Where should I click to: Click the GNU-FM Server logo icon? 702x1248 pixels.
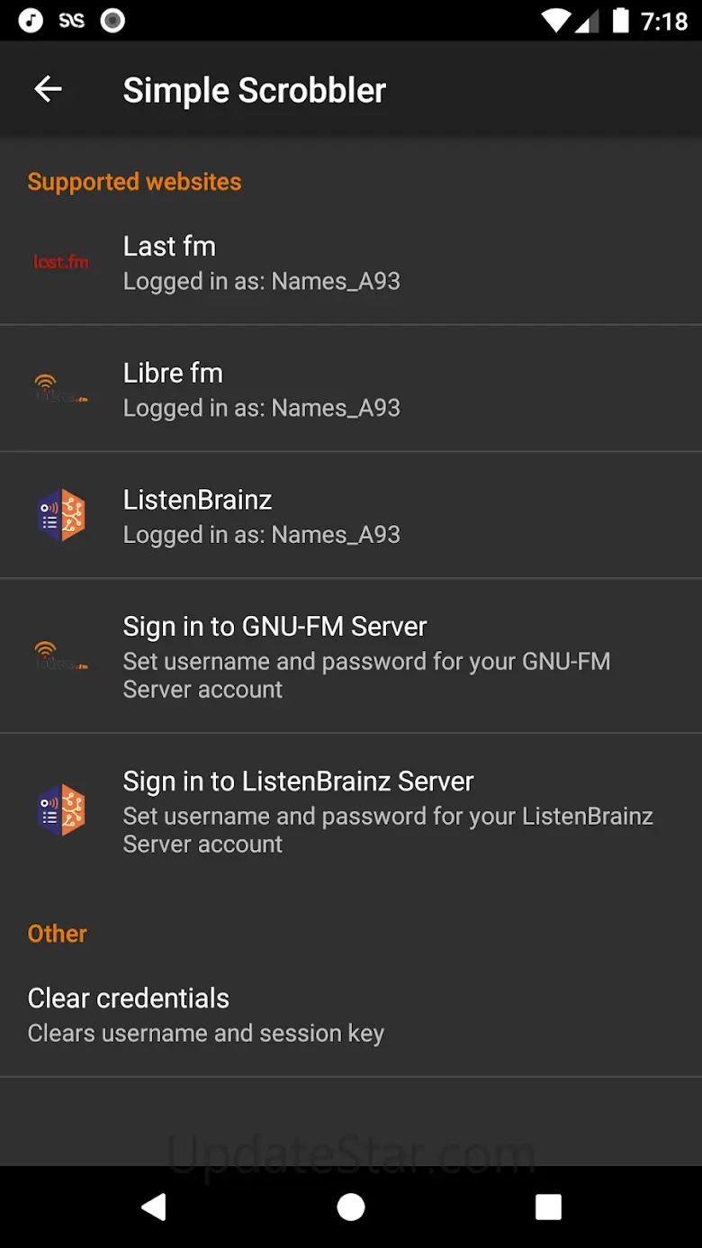point(61,656)
